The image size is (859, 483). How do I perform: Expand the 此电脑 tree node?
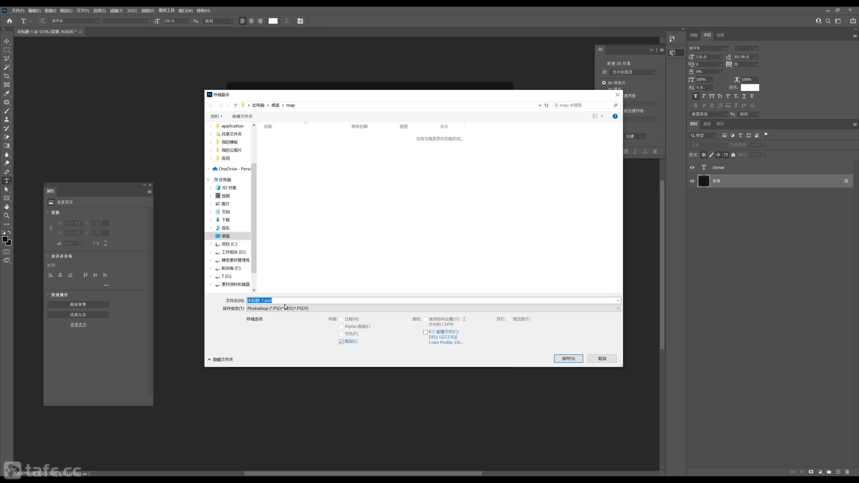(208, 180)
